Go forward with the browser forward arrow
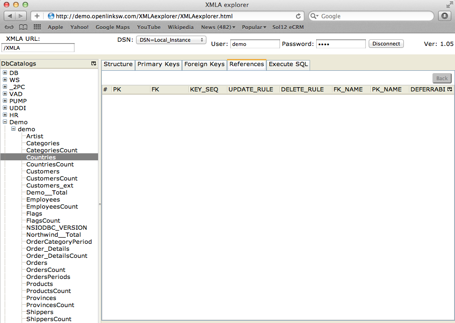The image size is (455, 323). [x=21, y=16]
